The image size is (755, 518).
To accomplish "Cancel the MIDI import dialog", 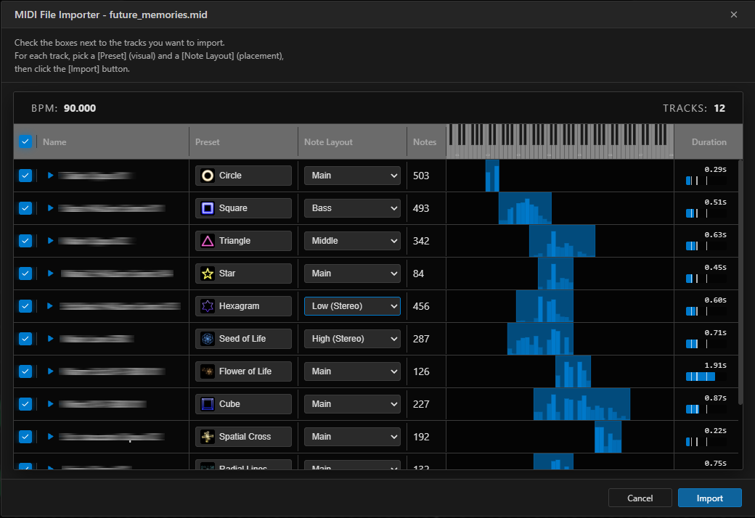I will point(640,498).
